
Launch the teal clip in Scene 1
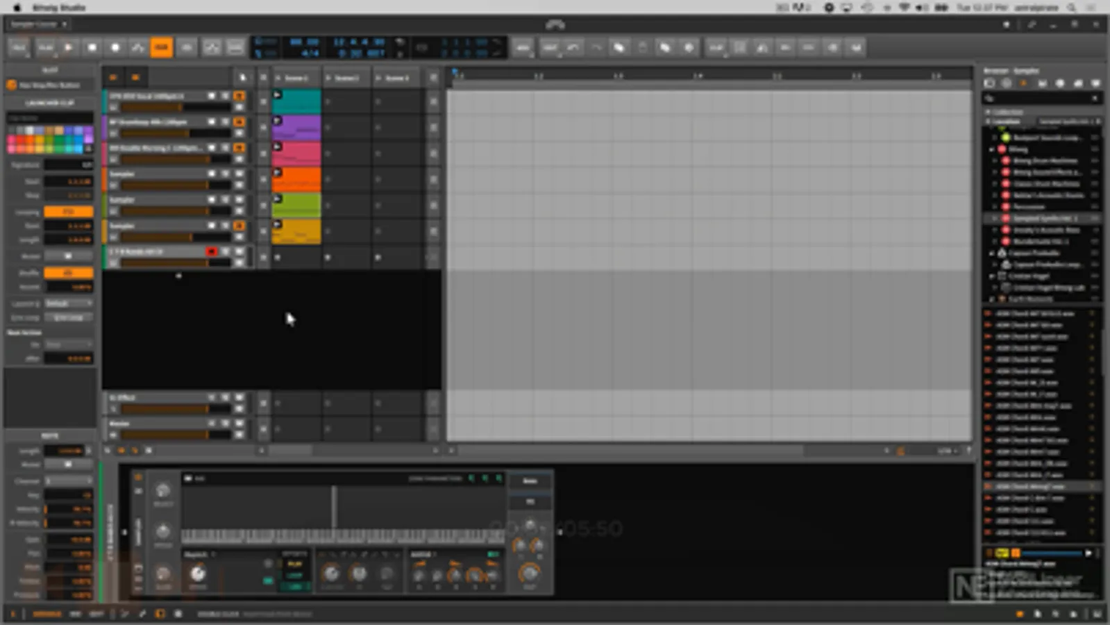point(278,94)
